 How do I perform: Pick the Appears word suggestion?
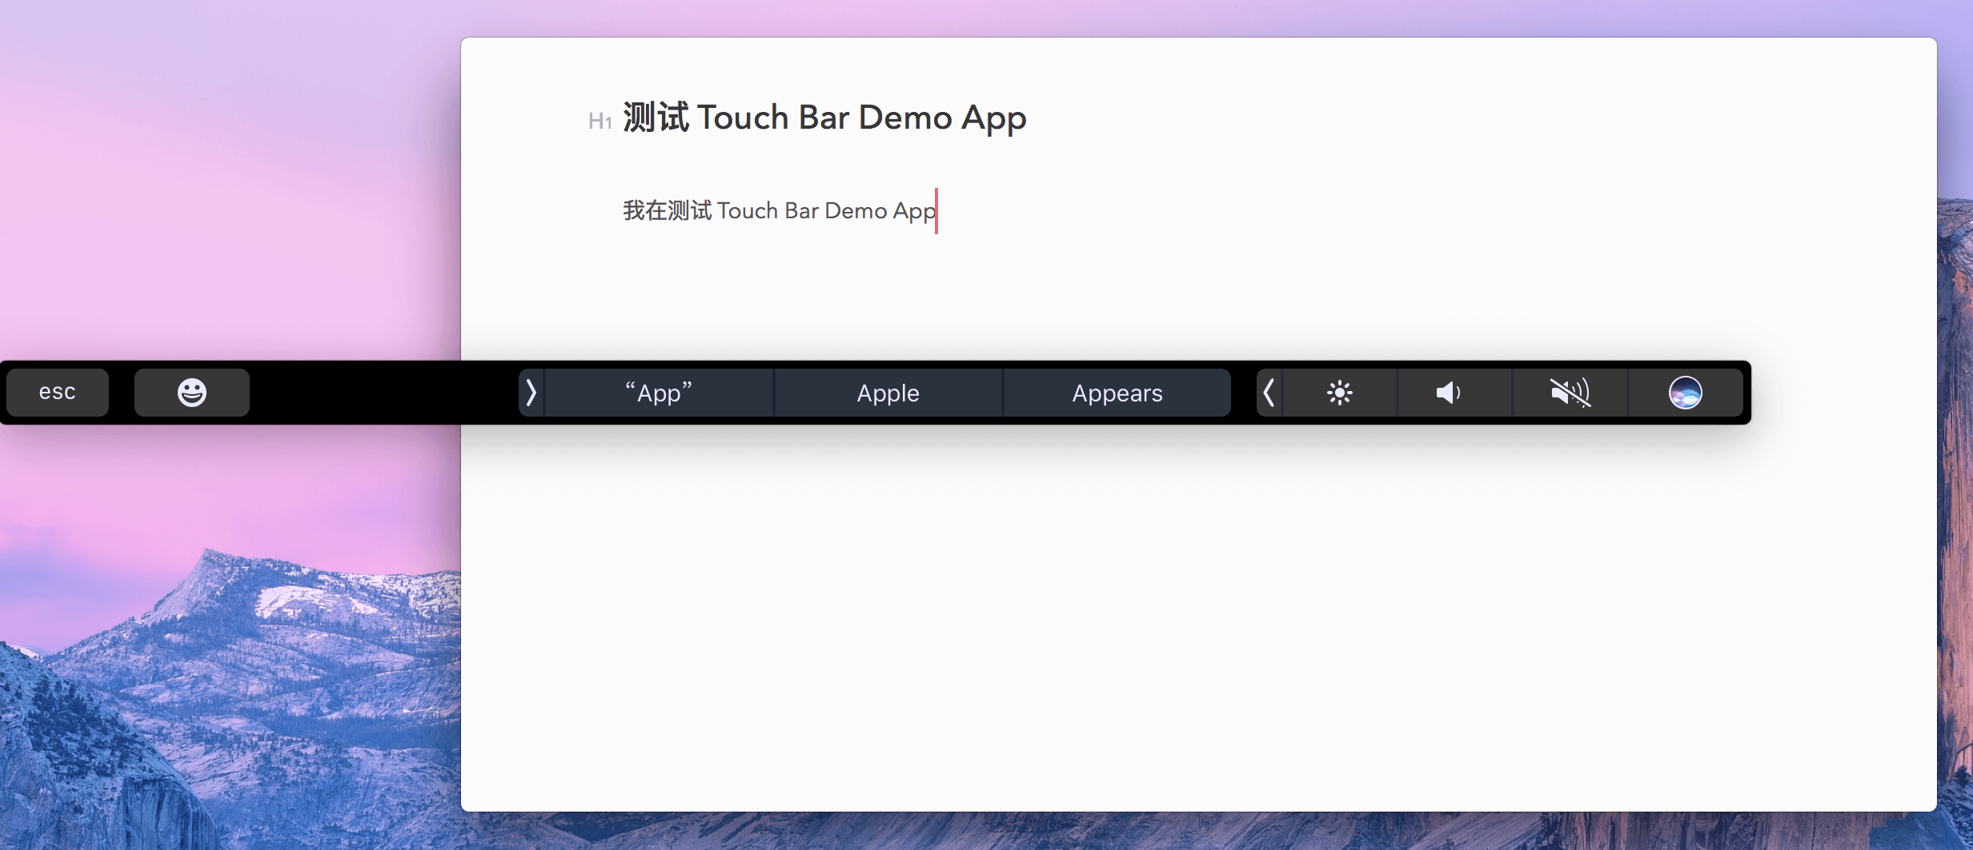(x=1117, y=393)
